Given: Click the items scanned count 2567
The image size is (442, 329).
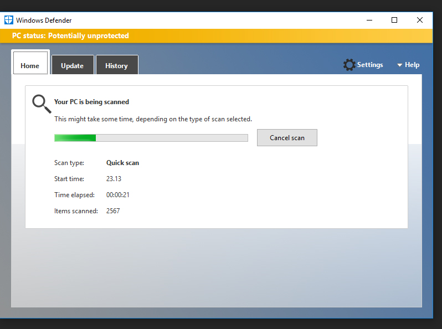Looking at the screenshot, I should tap(113, 211).
